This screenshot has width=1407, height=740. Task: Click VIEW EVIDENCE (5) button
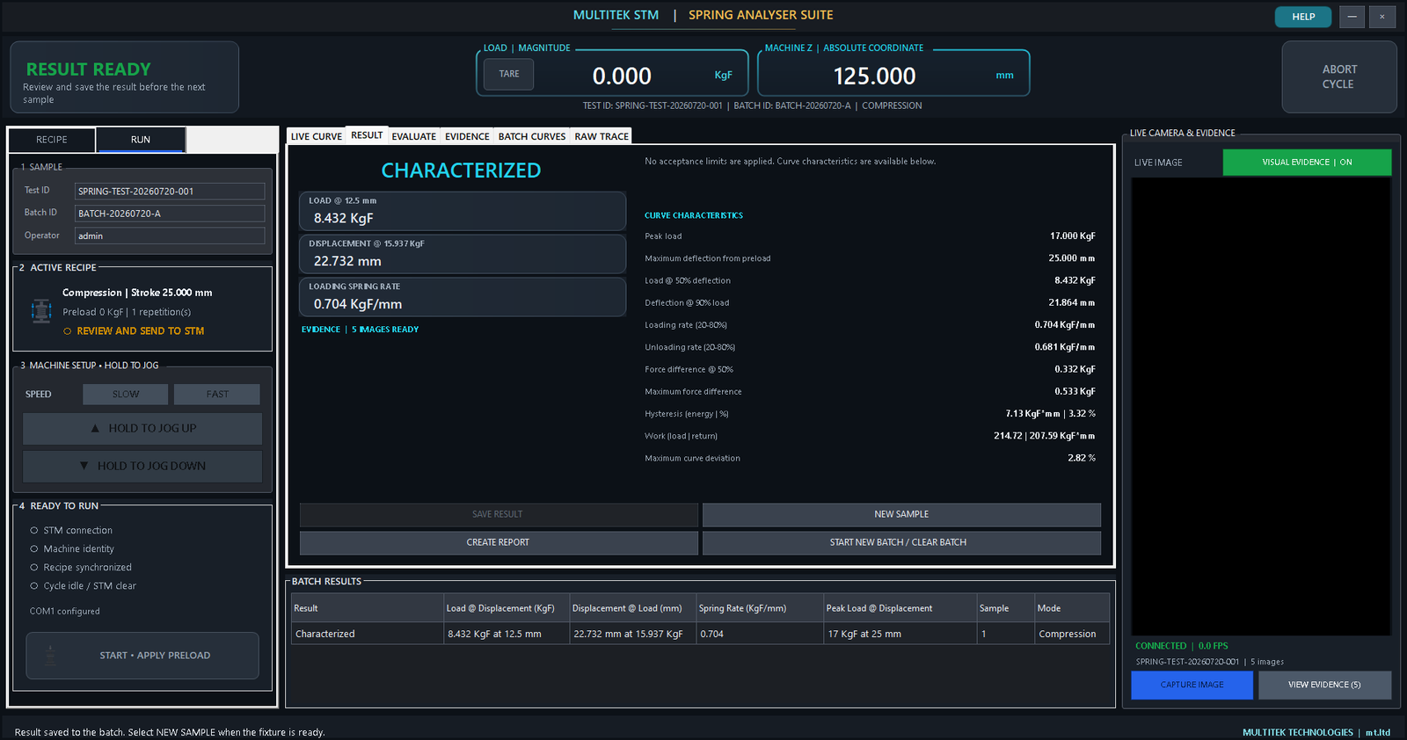coord(1324,685)
